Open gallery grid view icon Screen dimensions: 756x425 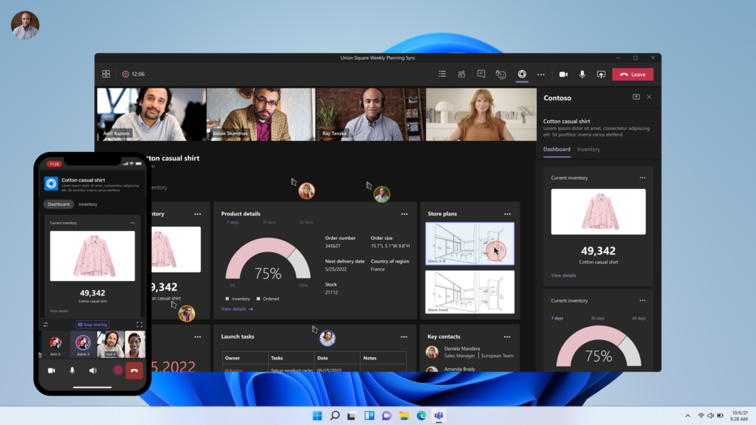click(x=106, y=75)
